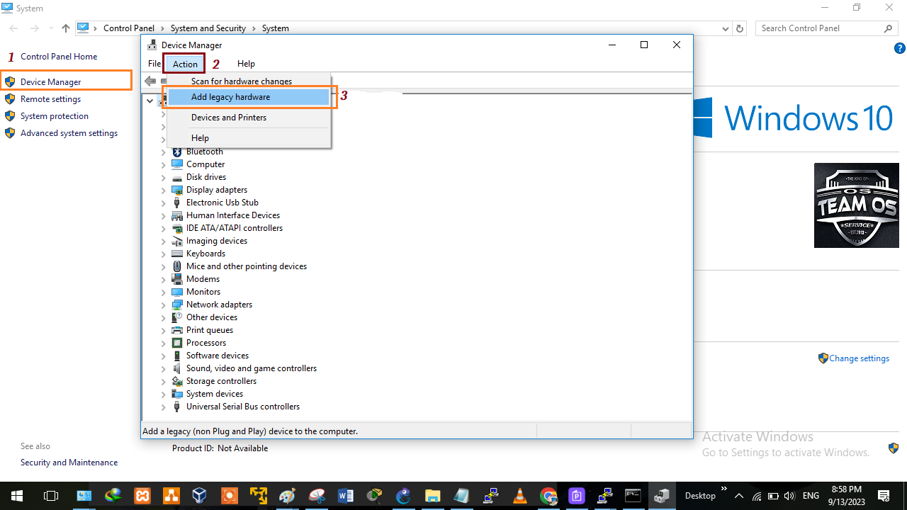This screenshot has height=510, width=907.
Task: Select Scan for hardware changes
Action: click(x=241, y=81)
